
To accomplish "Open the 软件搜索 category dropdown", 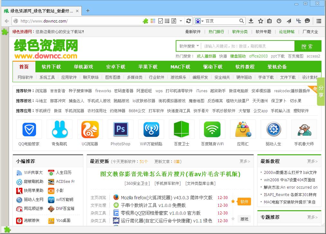I will [188, 46].
